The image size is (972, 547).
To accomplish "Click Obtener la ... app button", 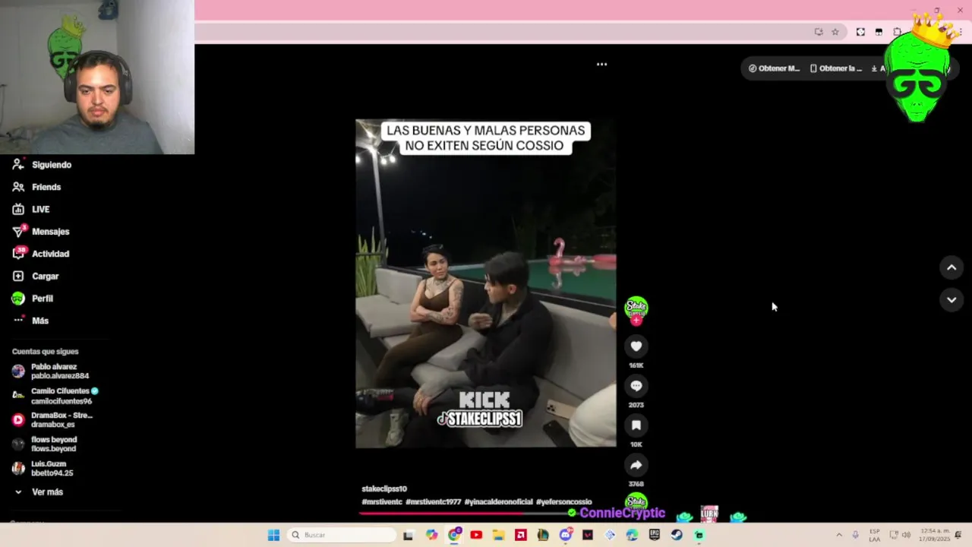I will tap(836, 68).
